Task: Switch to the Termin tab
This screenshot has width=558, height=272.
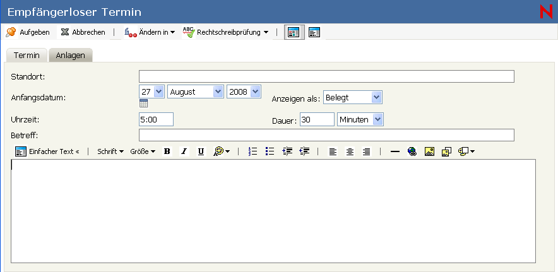Action: [27, 56]
